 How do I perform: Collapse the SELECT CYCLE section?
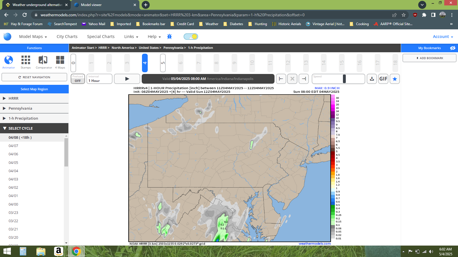pos(34,128)
